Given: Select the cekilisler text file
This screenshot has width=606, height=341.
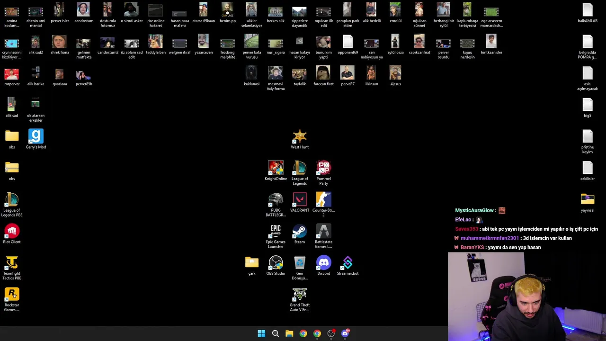Looking at the screenshot, I should [588, 171].
